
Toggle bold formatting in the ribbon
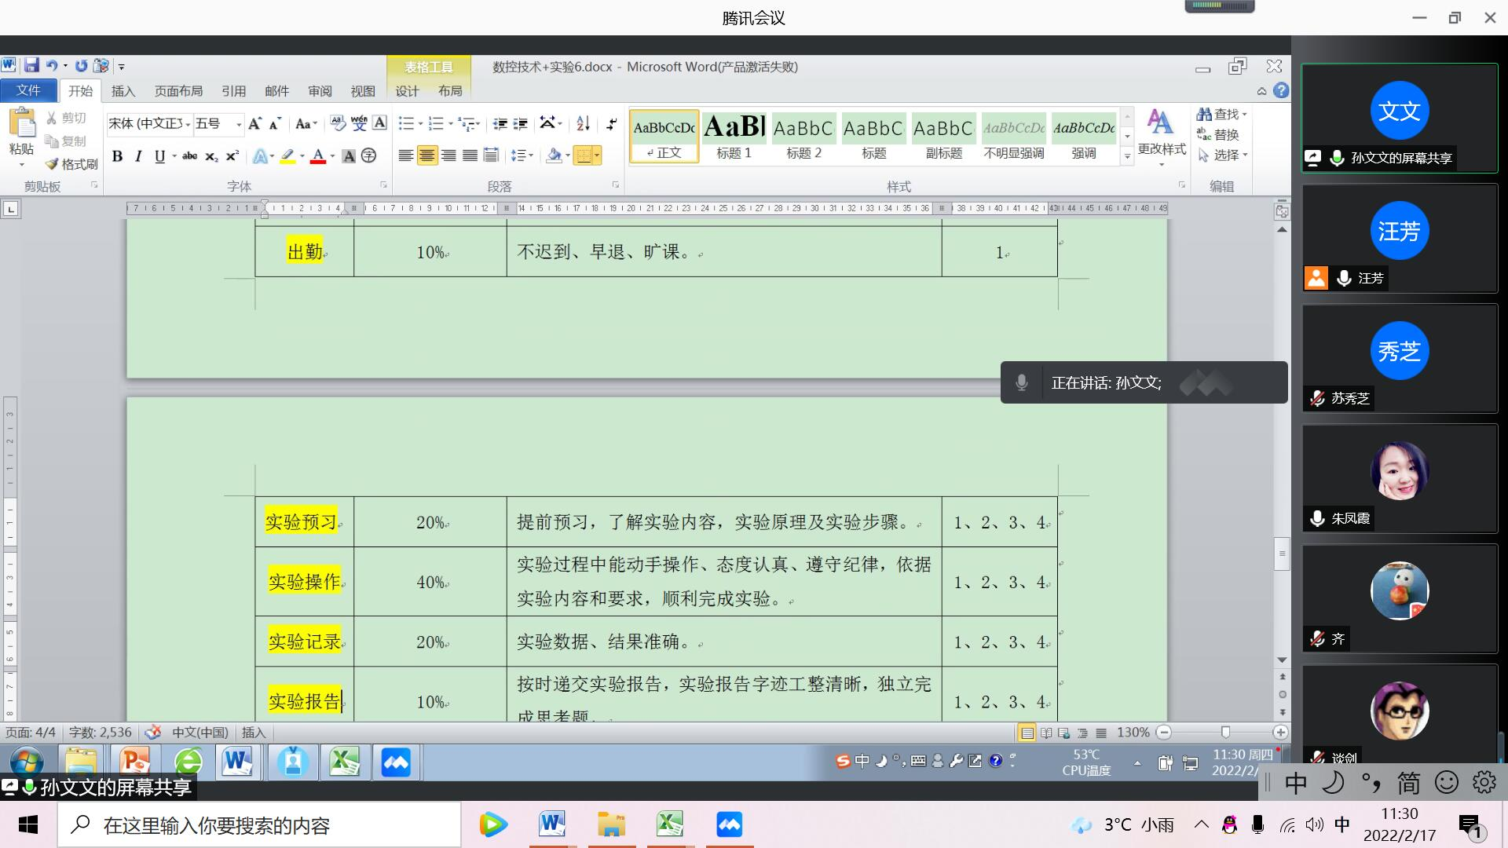pyautogui.click(x=117, y=156)
